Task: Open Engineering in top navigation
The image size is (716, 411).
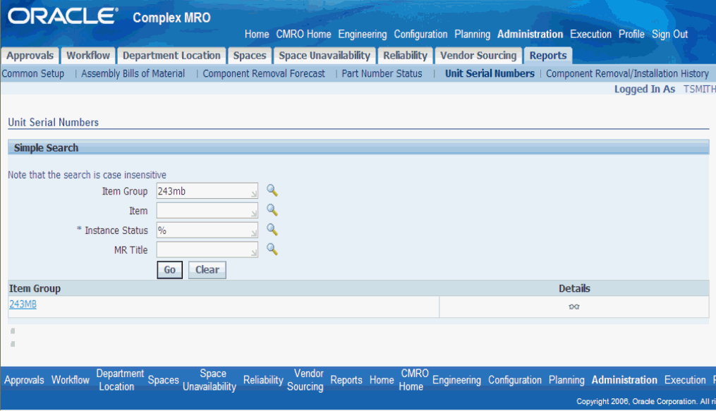Action: point(362,35)
